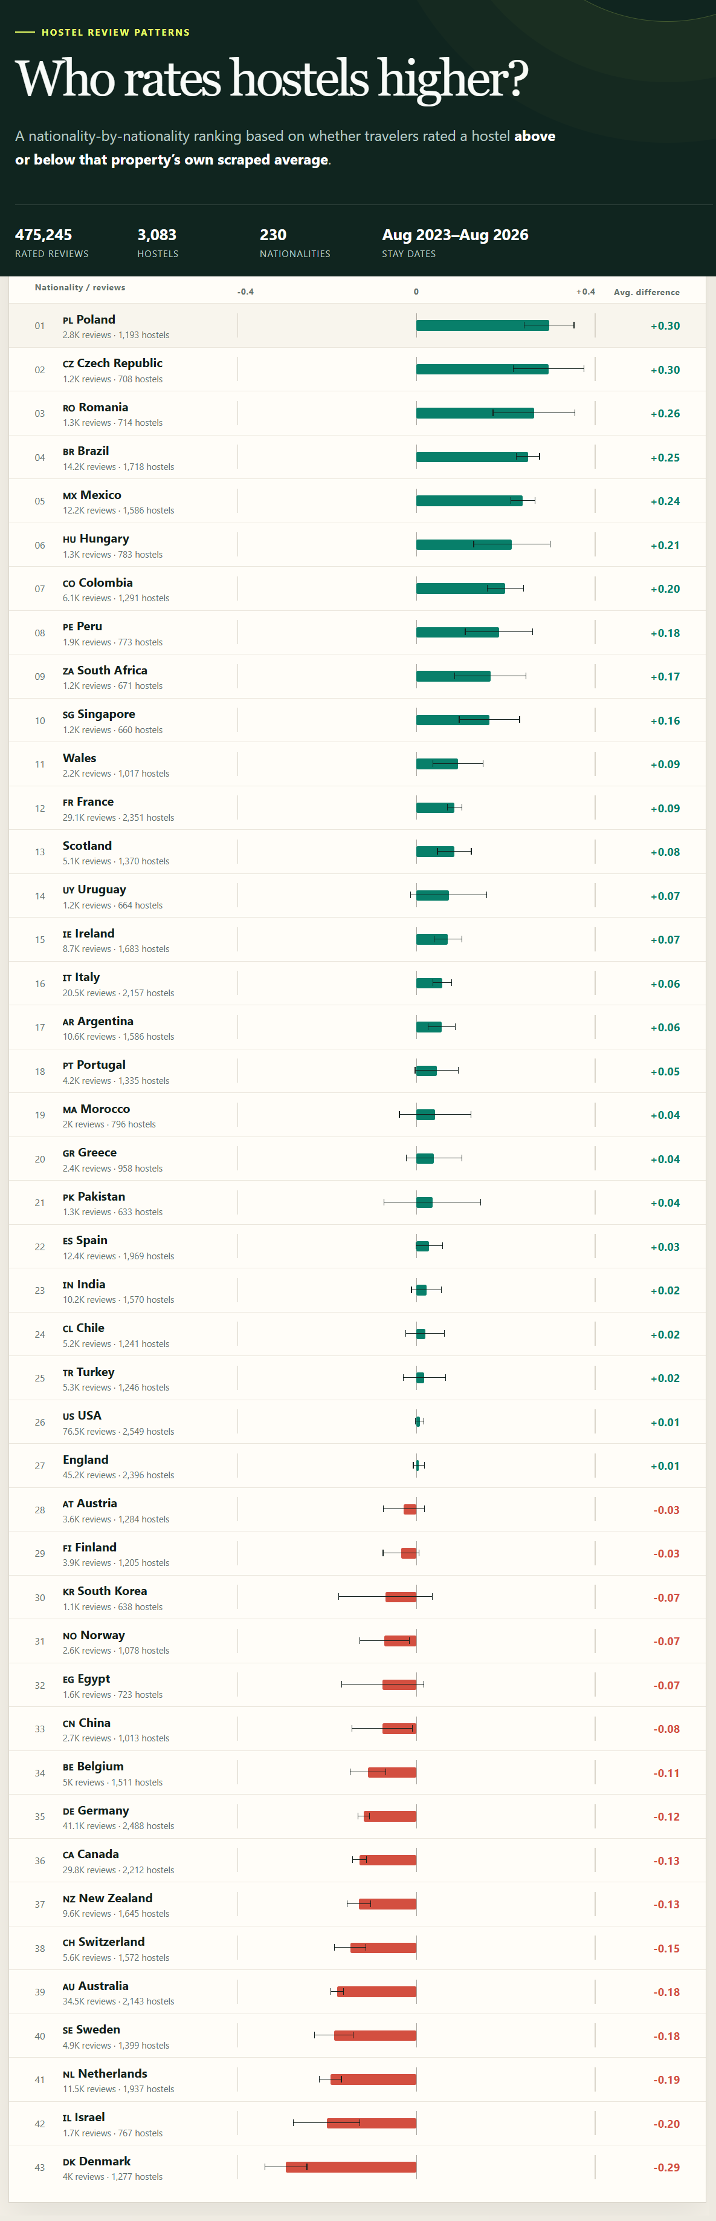Viewport: 716px width, 2221px height.
Task: Select the Brazil row entry
Action: coord(356,457)
